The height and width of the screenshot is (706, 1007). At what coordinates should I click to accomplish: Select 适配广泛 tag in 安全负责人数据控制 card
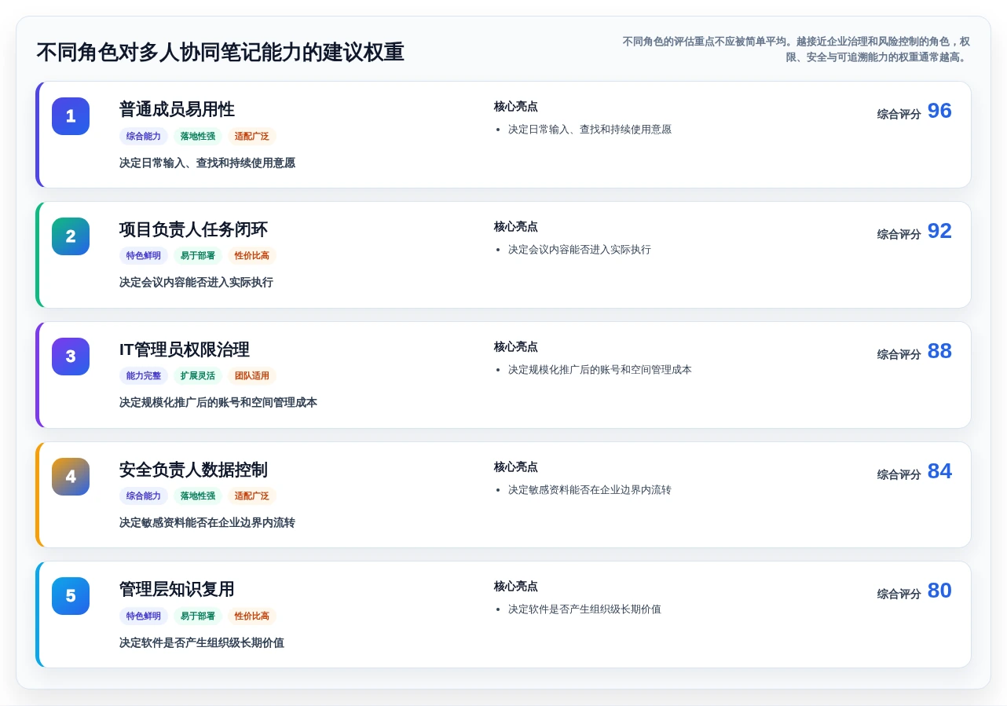tap(252, 496)
